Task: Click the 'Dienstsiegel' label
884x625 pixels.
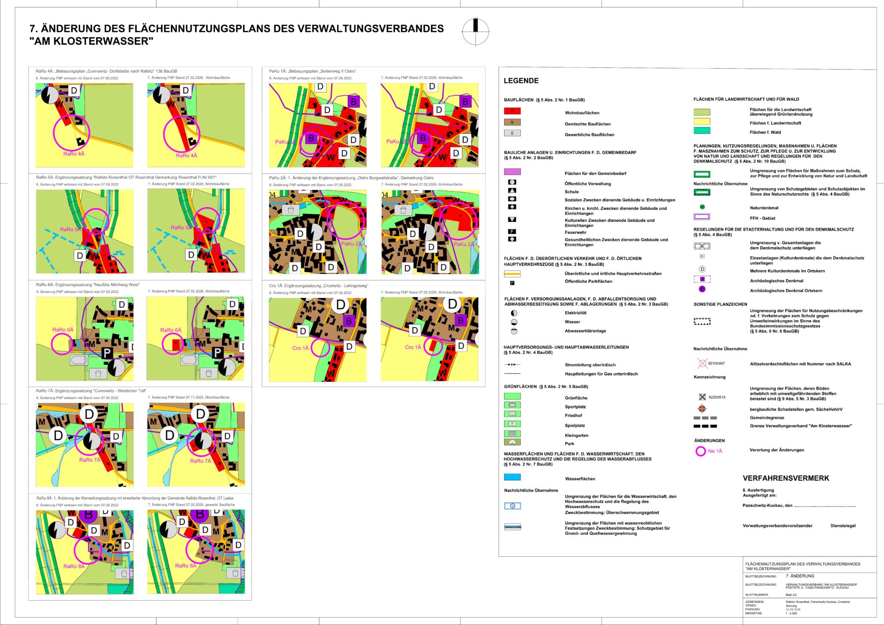Action: pos(843,526)
